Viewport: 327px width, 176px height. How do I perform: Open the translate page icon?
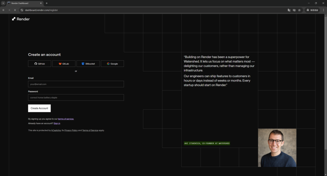pyautogui.click(x=289, y=10)
